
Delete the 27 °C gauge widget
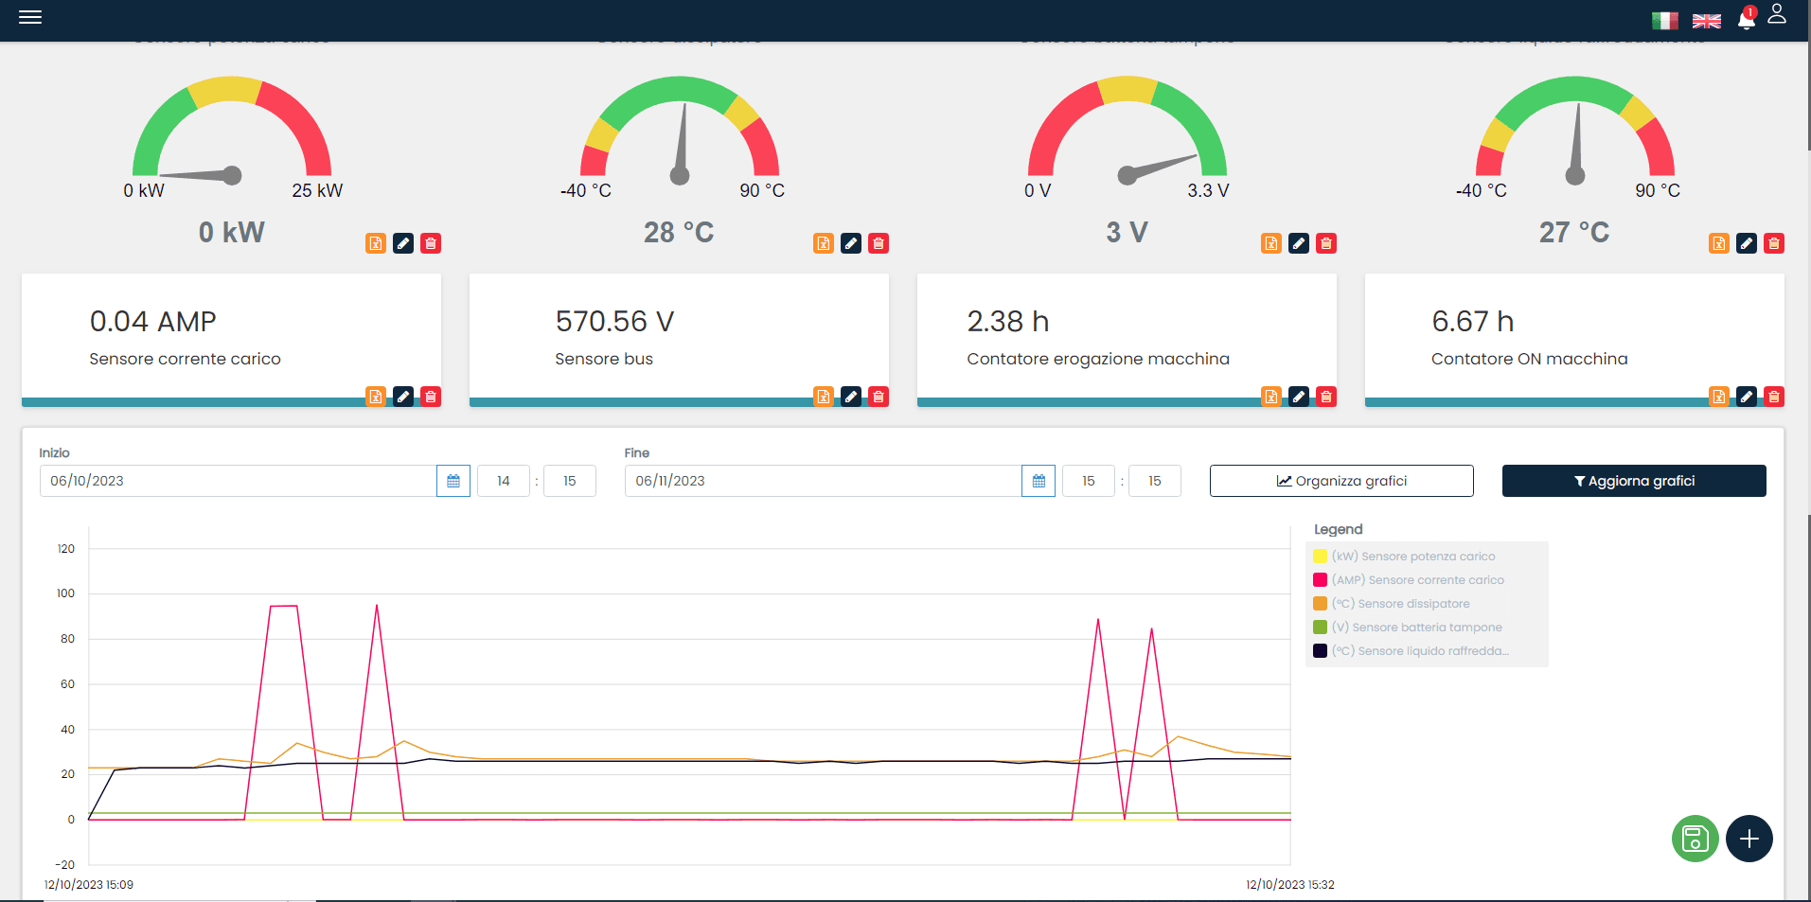pyautogui.click(x=1774, y=243)
